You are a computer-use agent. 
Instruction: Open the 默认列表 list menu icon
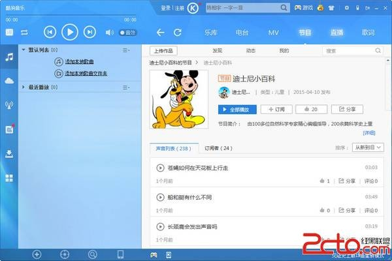coord(125,50)
